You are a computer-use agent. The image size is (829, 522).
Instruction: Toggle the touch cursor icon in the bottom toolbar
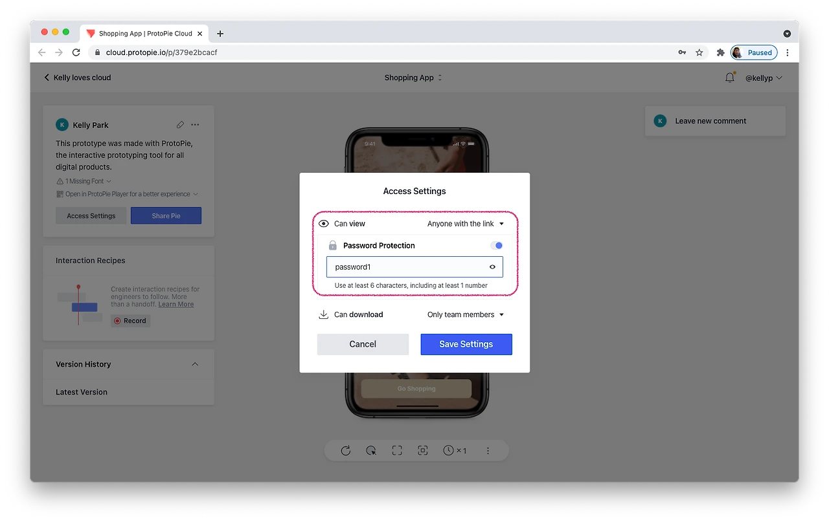pos(371,451)
